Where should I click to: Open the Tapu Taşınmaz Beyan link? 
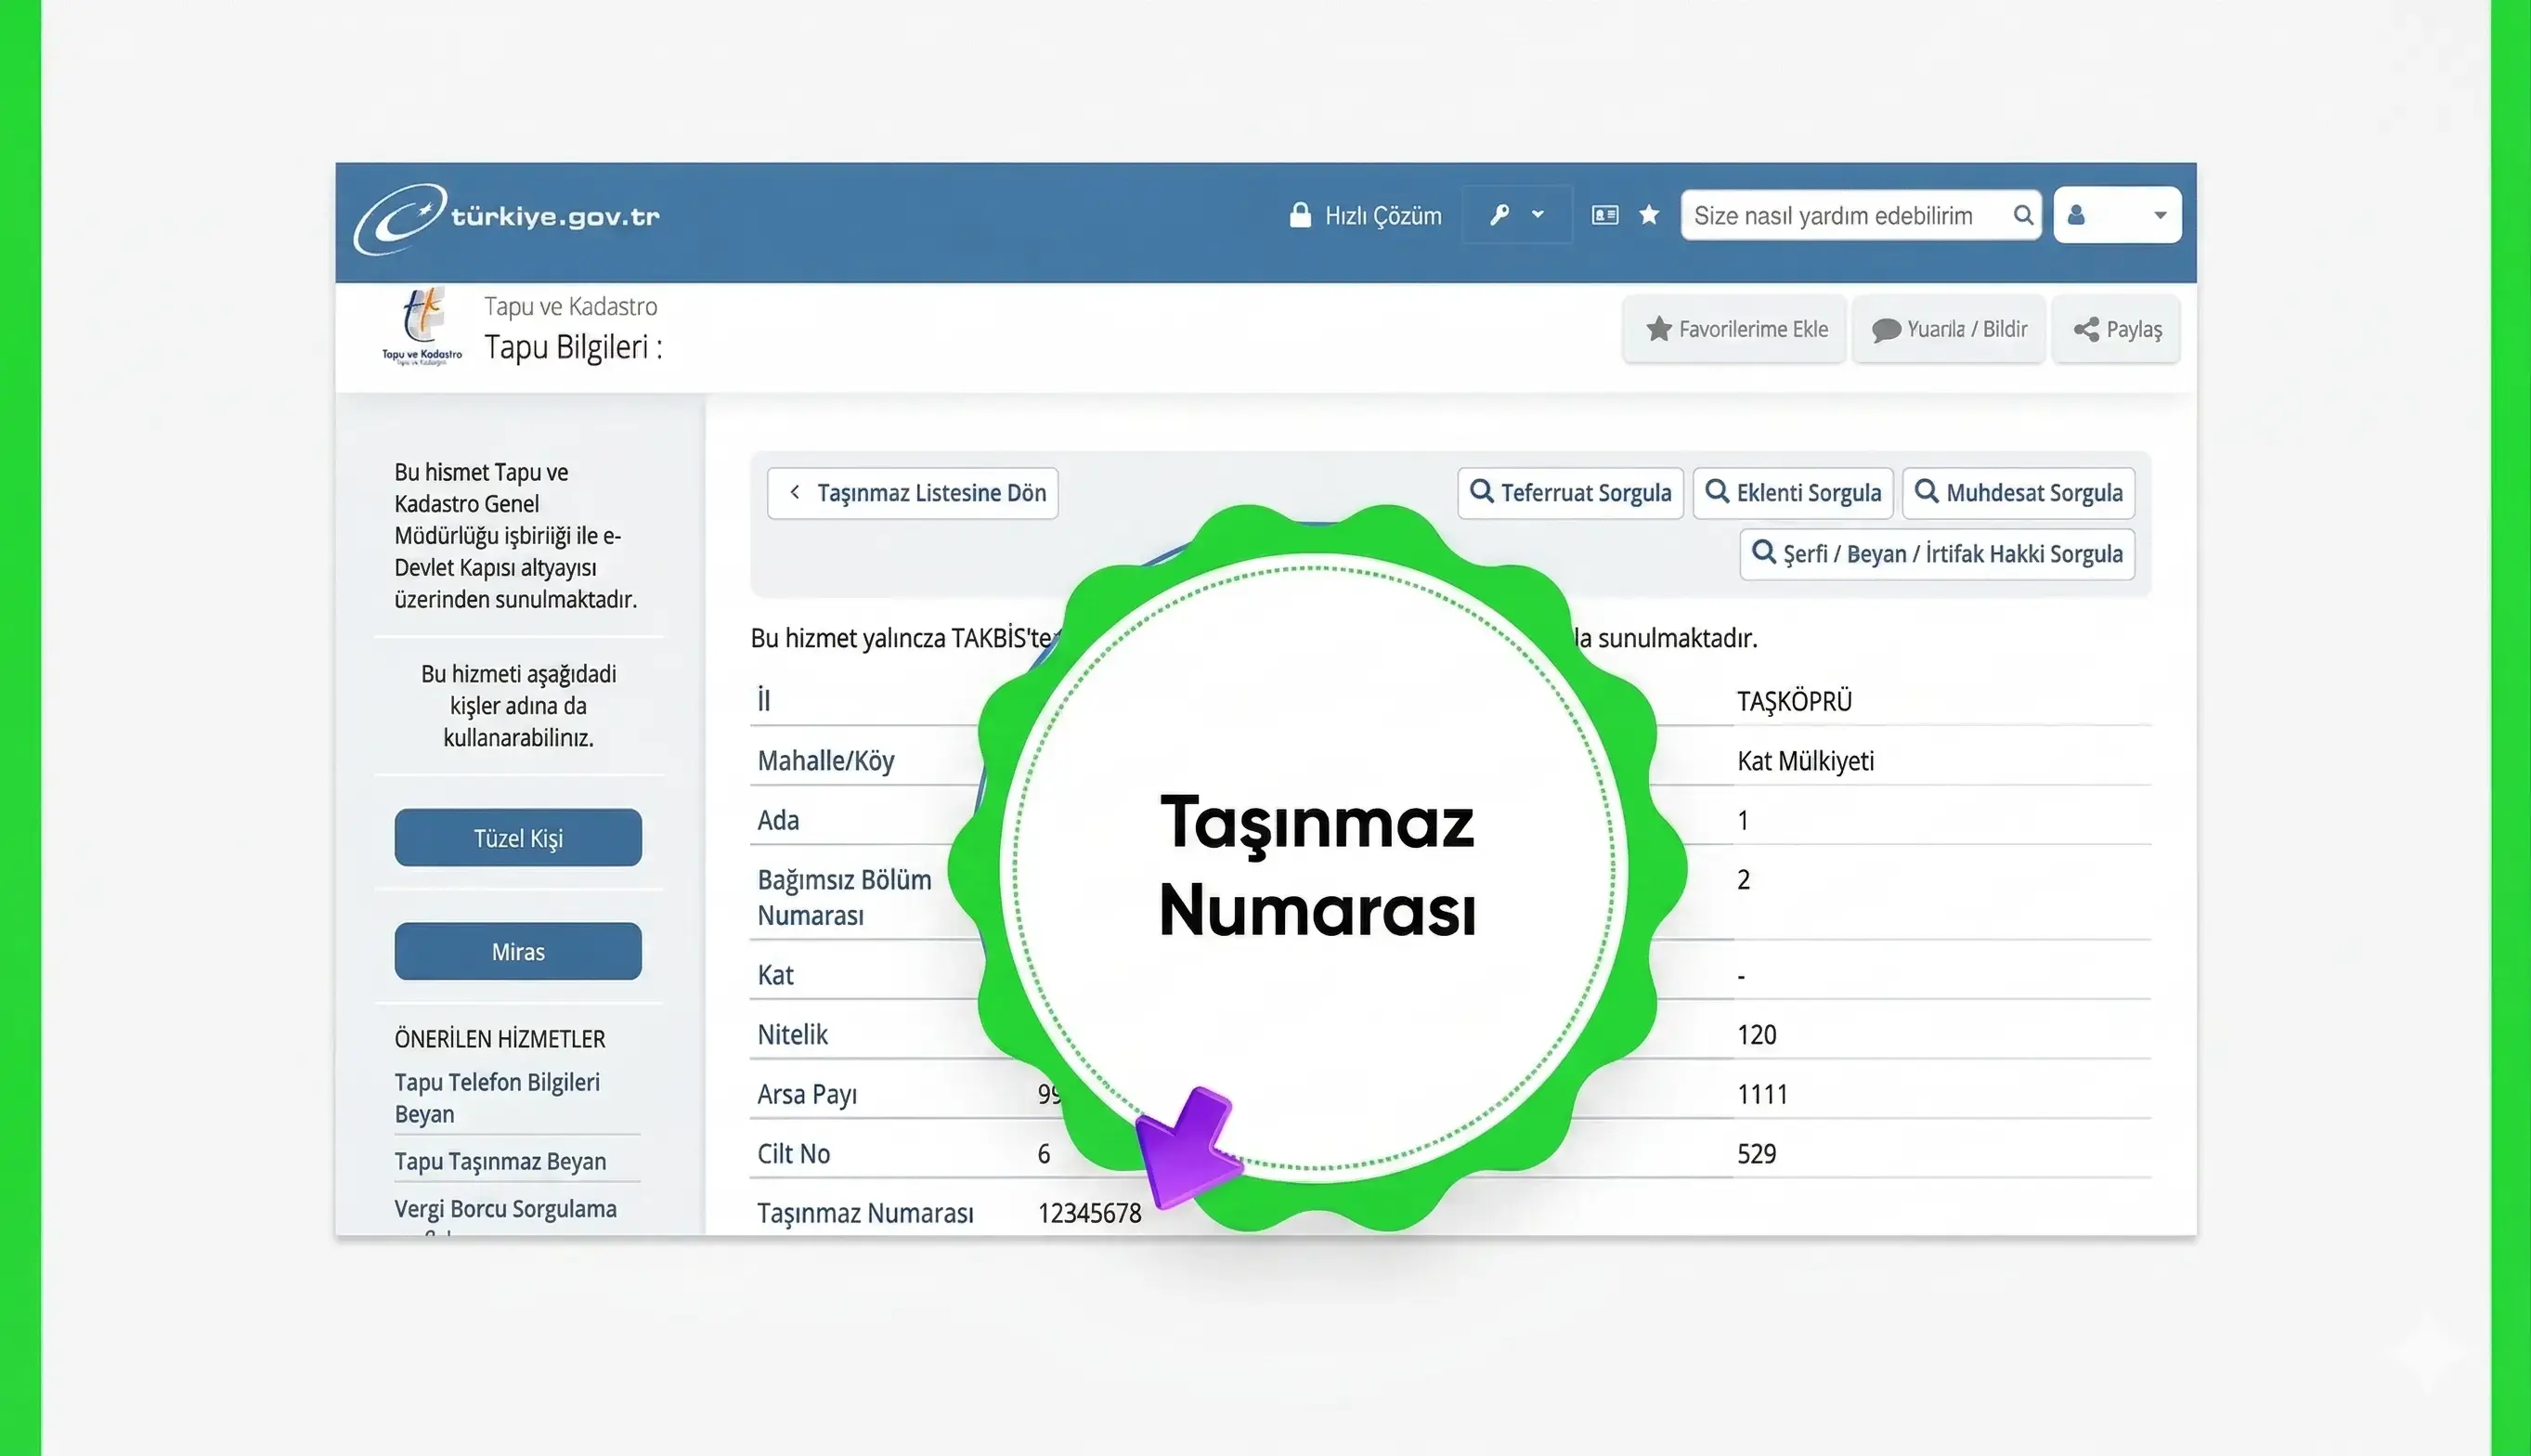(x=500, y=1161)
